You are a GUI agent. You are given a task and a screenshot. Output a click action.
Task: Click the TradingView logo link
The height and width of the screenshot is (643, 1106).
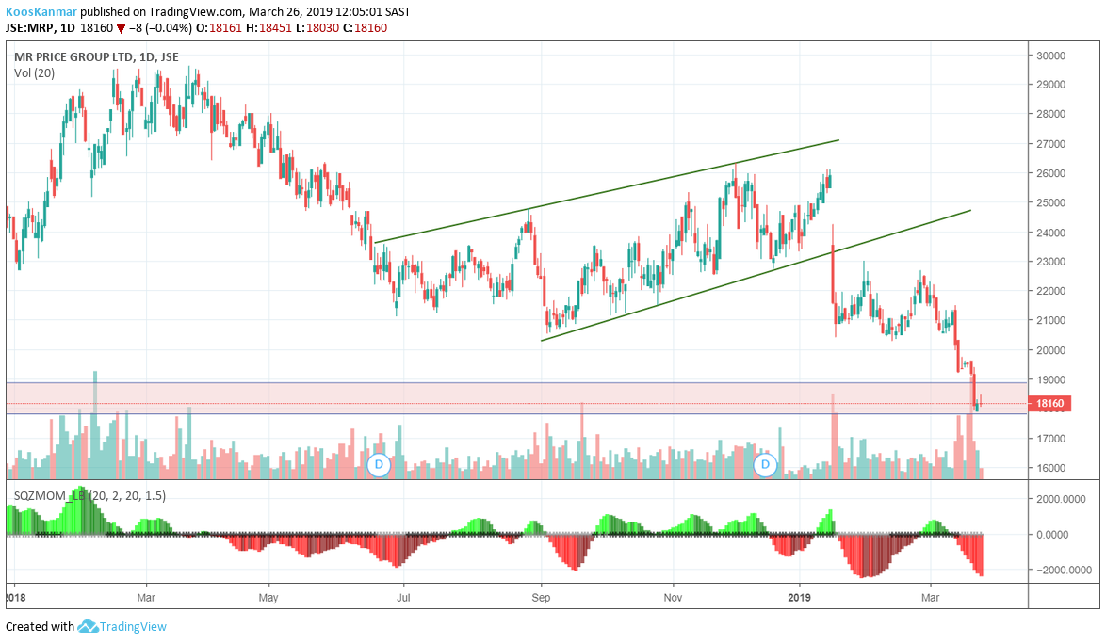tap(122, 626)
